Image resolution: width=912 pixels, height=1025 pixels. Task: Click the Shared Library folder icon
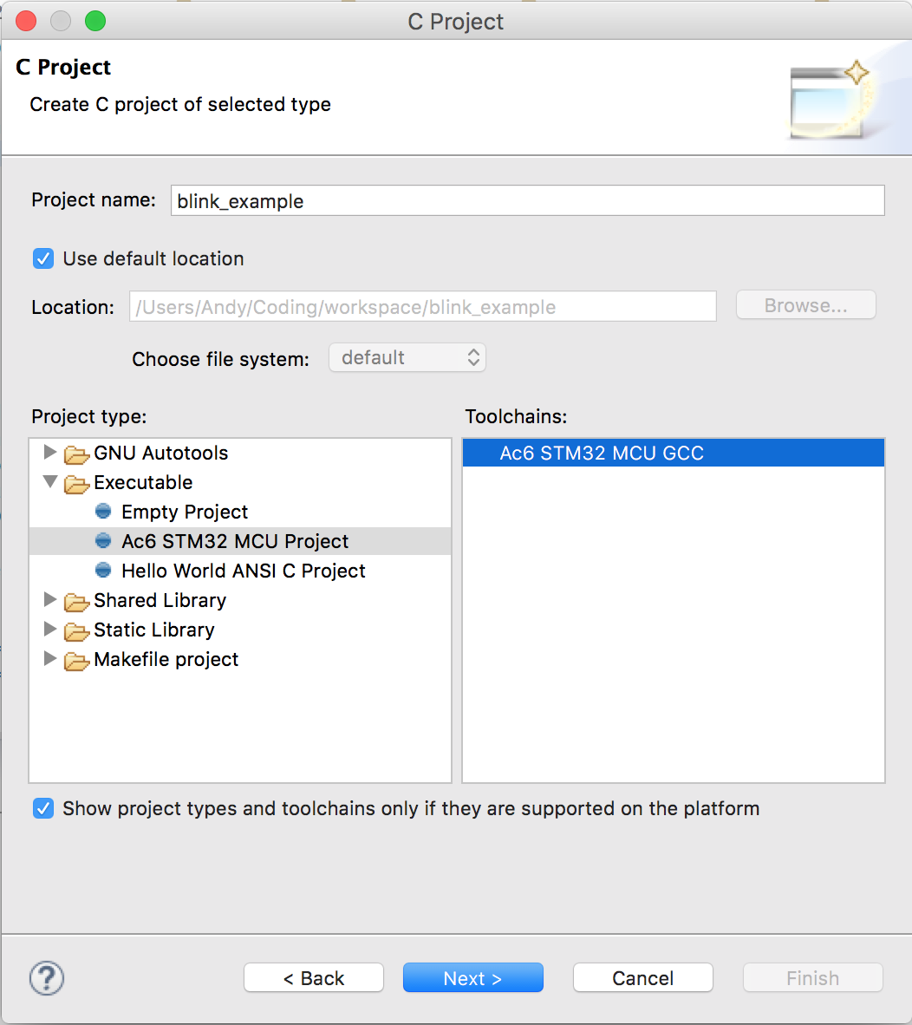coord(76,601)
